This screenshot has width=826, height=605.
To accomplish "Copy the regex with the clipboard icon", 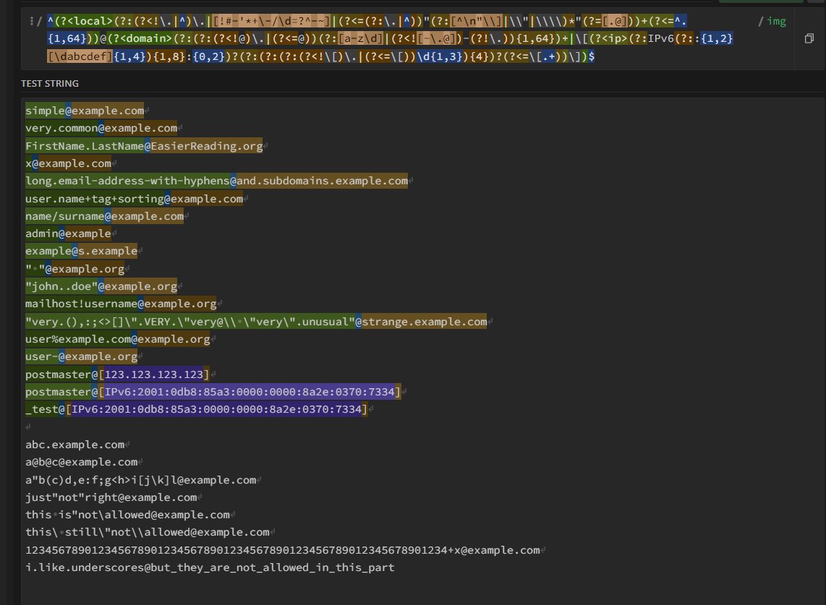I will pyautogui.click(x=809, y=38).
